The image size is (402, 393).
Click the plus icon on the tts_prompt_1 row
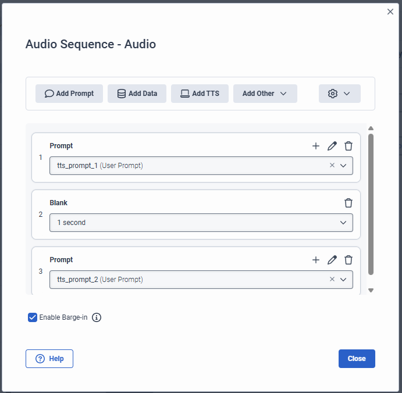click(316, 146)
